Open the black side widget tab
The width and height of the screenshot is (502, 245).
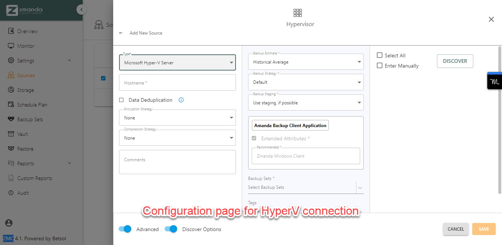pos(495,81)
